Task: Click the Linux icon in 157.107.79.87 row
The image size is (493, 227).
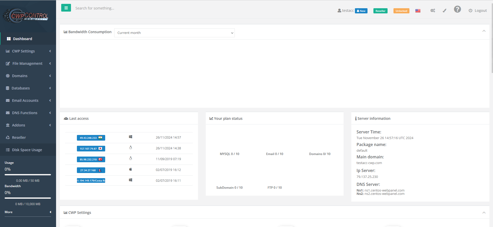Action: point(131,148)
